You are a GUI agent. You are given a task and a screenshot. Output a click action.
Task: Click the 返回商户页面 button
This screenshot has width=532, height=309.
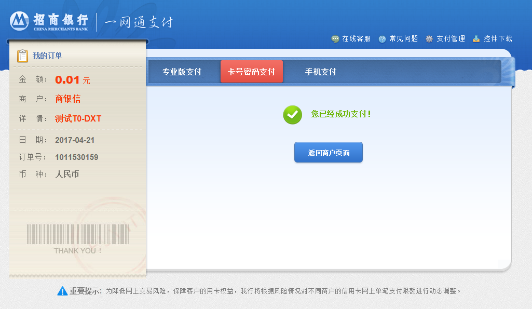pos(329,153)
